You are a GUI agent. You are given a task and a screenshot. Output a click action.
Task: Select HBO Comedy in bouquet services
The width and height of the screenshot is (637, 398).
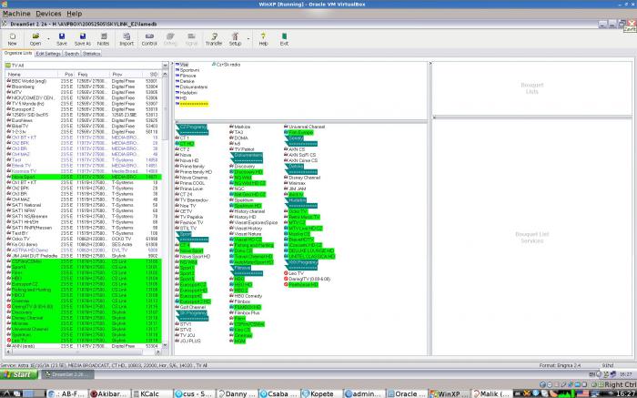[x=247, y=296]
